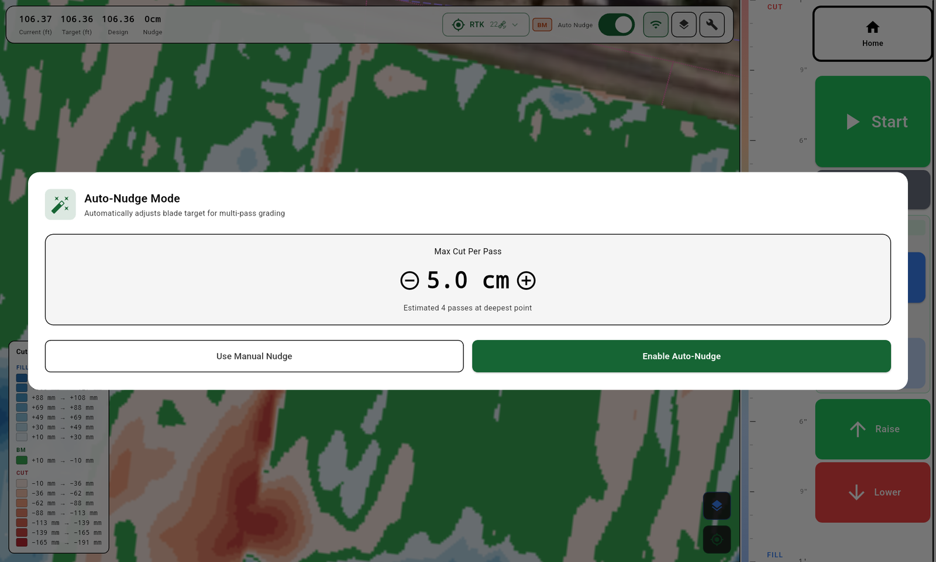The height and width of the screenshot is (562, 936).
Task: Select the BM +10 mm to -10 mm swatch
Action: click(x=22, y=460)
